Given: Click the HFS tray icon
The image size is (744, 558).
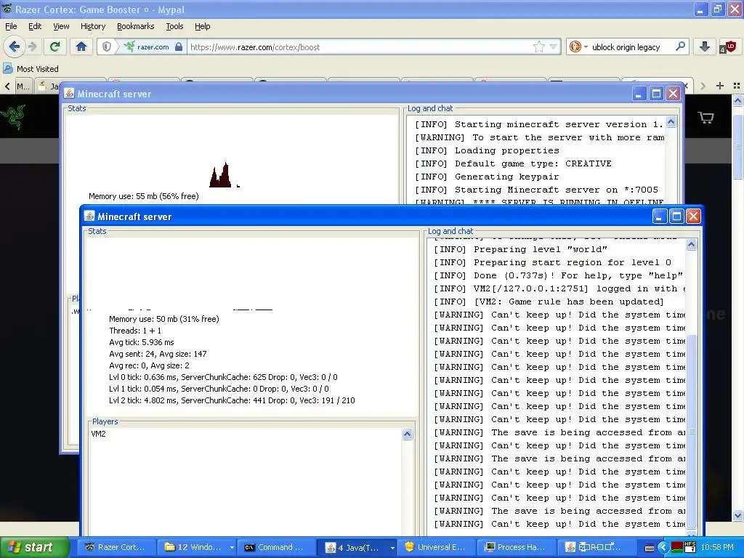Looking at the screenshot, I should (690, 547).
